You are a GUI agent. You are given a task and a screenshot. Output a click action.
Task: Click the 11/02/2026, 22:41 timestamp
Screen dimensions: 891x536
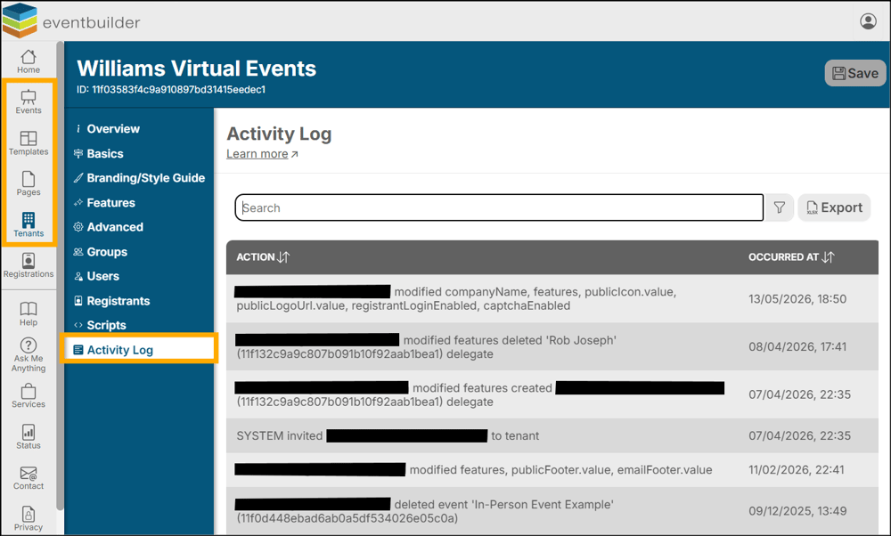click(796, 469)
